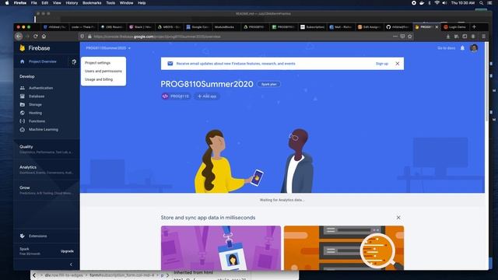Click Go to docs link
498x280 pixels.
pos(446,48)
